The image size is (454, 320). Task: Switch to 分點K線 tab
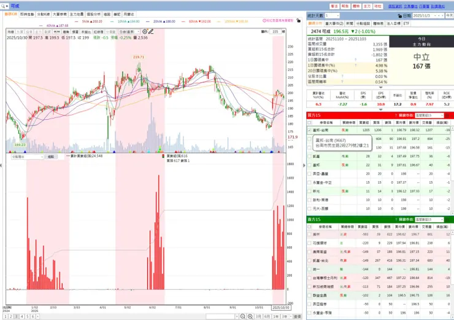[x=44, y=14]
